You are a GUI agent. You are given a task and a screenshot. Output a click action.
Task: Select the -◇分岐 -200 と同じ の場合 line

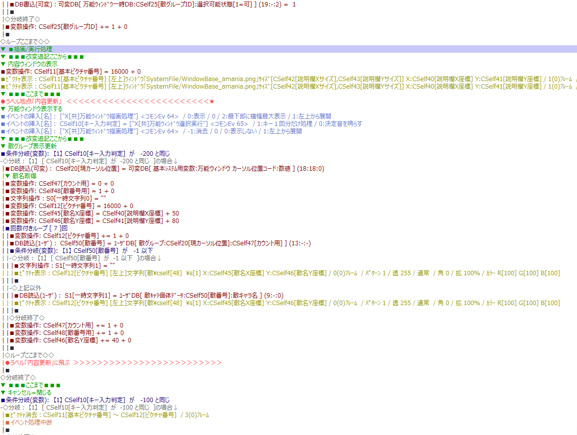(x=90, y=161)
